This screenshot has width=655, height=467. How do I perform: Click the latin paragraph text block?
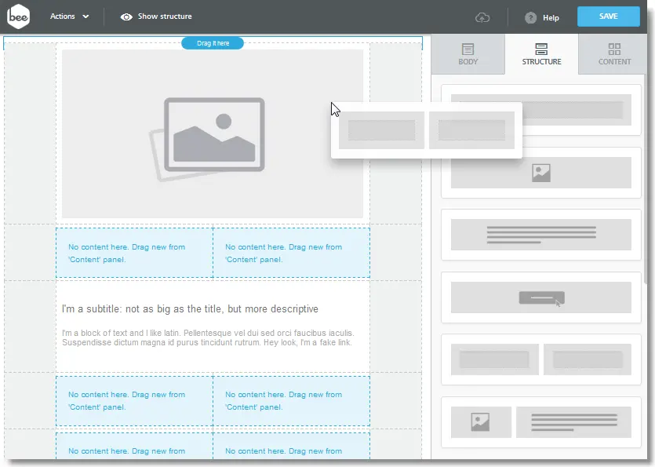click(x=208, y=337)
